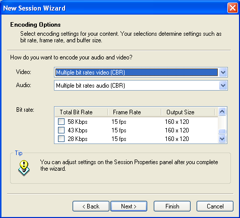Click the bit rate list scroll down arrow

click(x=222, y=138)
